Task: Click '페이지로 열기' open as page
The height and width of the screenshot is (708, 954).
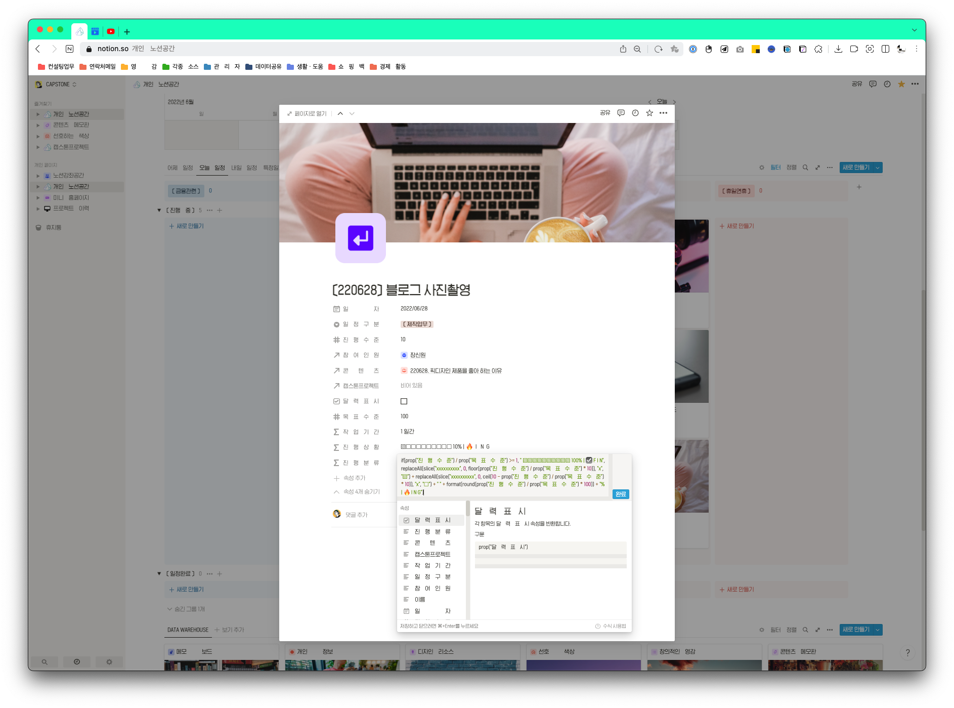Action: (x=307, y=113)
